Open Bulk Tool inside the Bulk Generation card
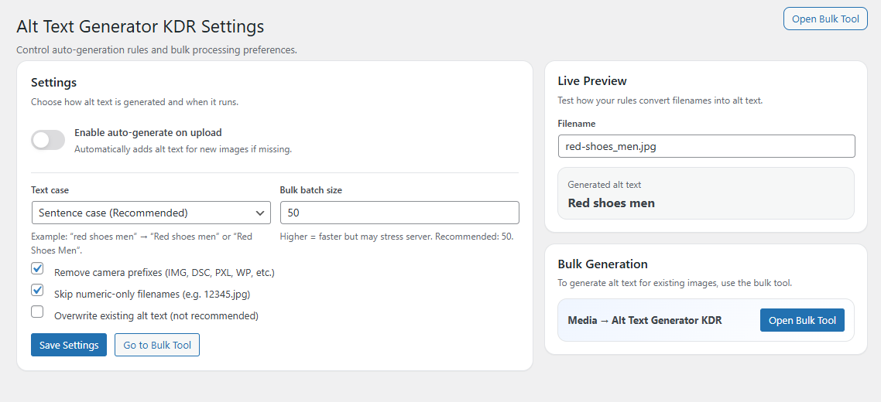This screenshot has height=402, width=881. tap(802, 320)
